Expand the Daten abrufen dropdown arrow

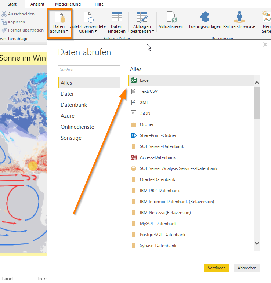(67, 31)
